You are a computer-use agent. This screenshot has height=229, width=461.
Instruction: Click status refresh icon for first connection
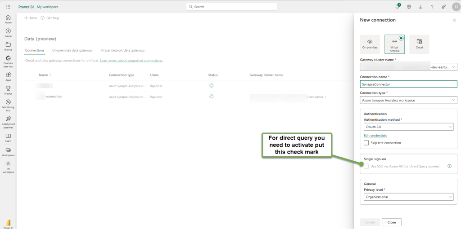tap(211, 86)
